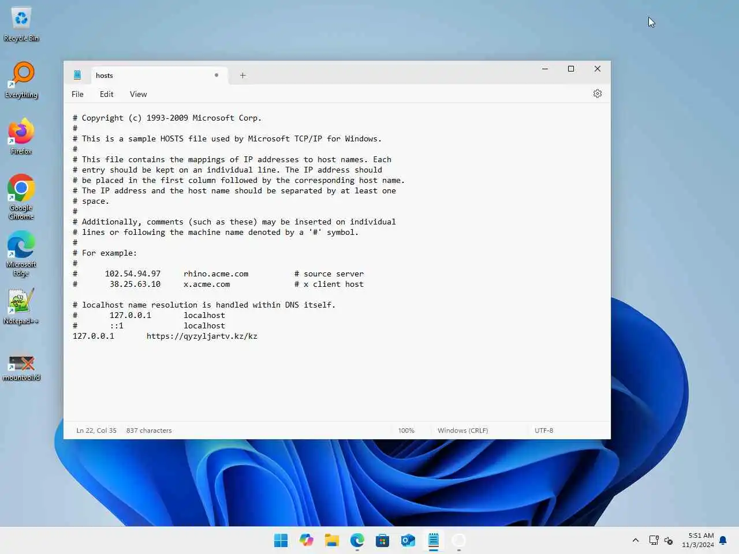The image size is (739, 554).
Task: Open Notepad settings gear
Action: click(598, 93)
